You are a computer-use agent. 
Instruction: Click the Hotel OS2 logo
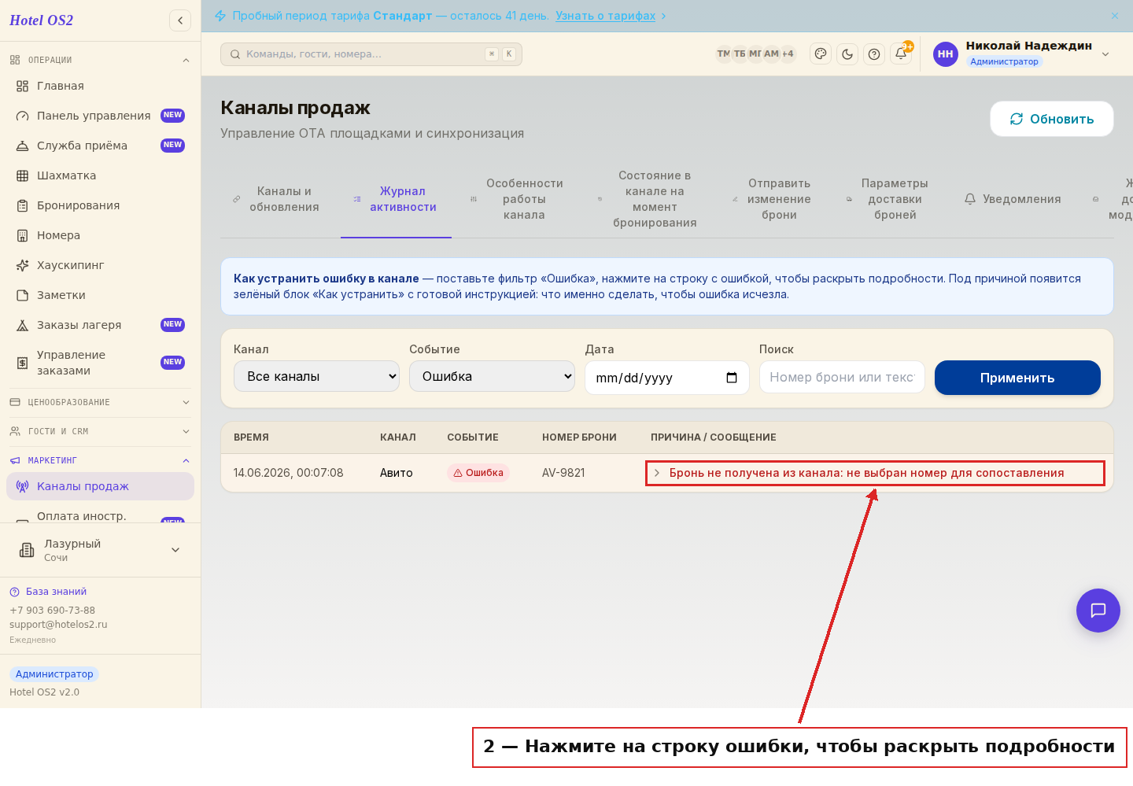pyautogui.click(x=41, y=20)
